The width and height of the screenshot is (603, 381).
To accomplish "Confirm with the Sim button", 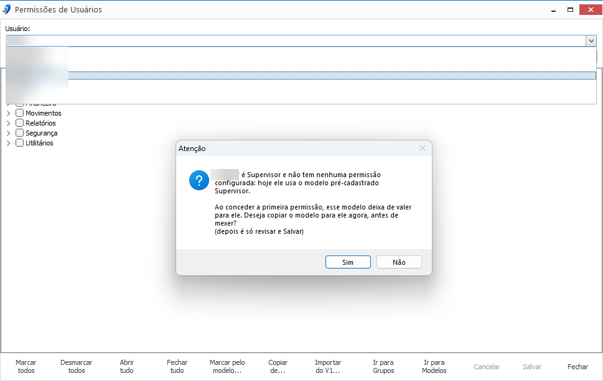I will click(x=348, y=262).
